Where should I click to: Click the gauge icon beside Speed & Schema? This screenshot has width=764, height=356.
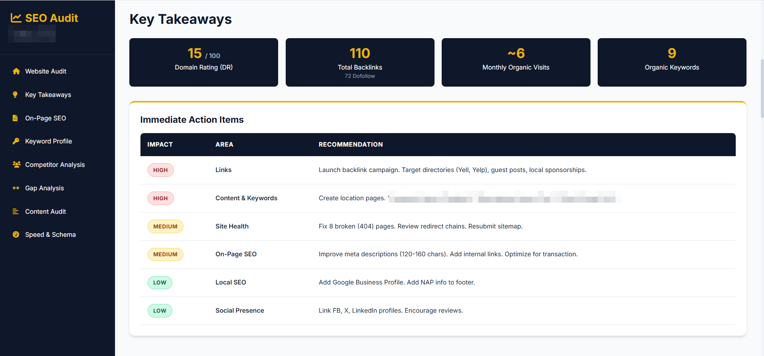click(16, 234)
